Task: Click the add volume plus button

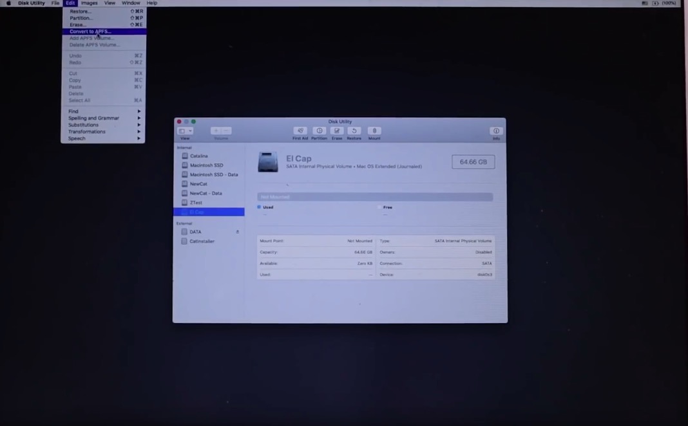Action: coord(216,131)
